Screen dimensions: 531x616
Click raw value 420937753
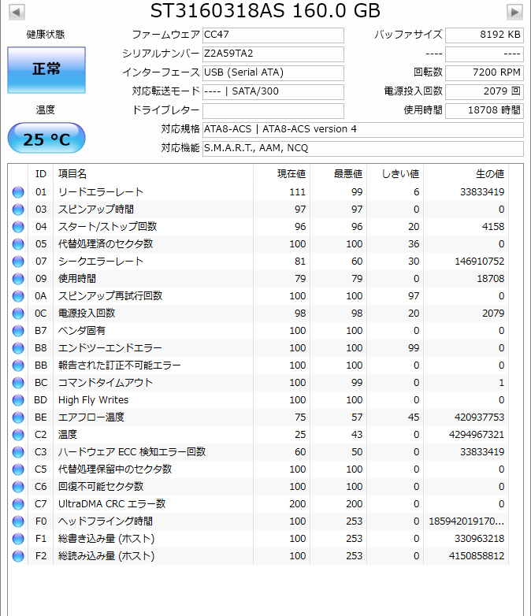[x=480, y=417]
